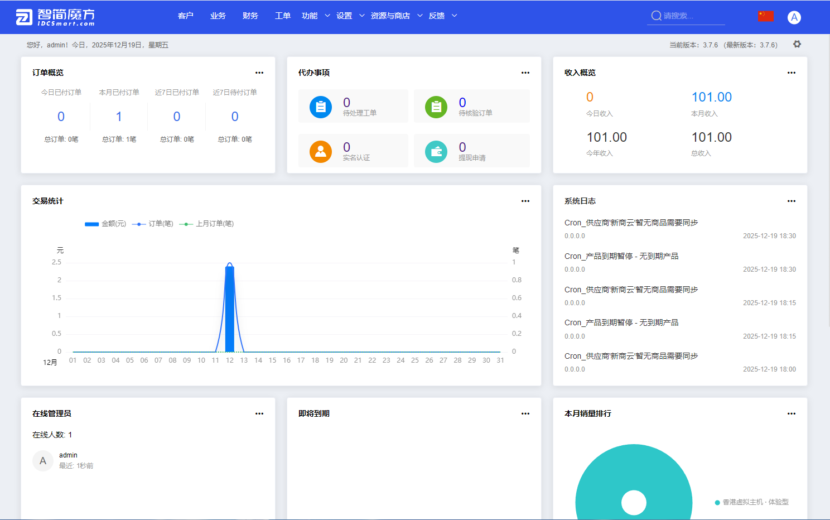Click the blue 金额(元) color swatch

pos(91,223)
